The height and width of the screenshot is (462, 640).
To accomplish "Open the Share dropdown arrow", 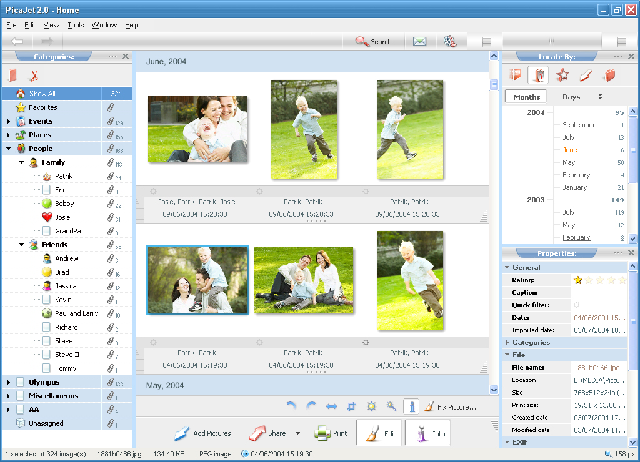I will 297,433.
